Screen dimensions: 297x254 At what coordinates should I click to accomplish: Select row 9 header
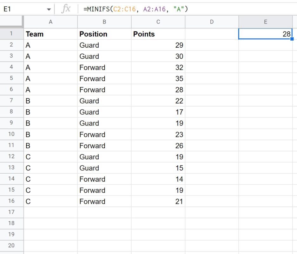[x=11, y=123]
